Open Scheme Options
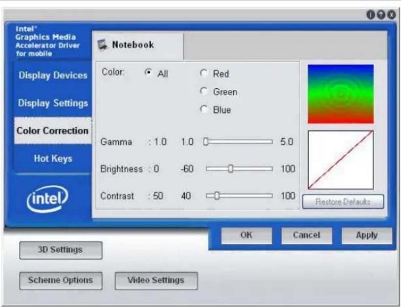This screenshot has height=307, width=401. [61, 281]
